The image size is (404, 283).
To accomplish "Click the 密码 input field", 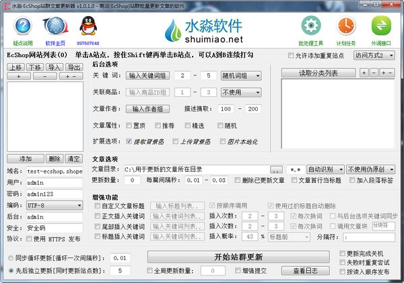I will click(x=55, y=194).
